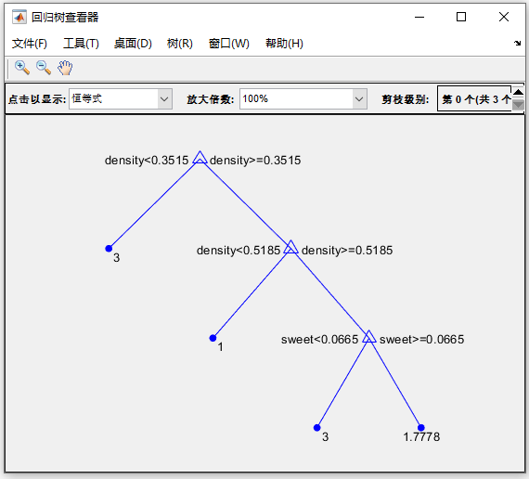Click the dock arrow icon beside menu bar

coord(517,43)
